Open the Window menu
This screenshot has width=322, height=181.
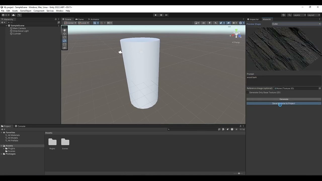[60, 11]
